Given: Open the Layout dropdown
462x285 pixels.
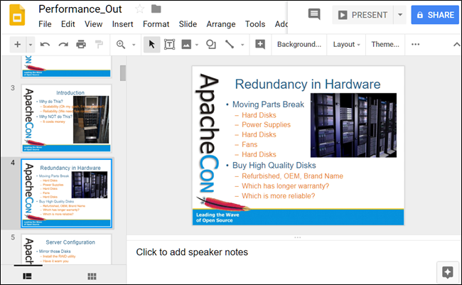Looking at the screenshot, I should 346,44.
